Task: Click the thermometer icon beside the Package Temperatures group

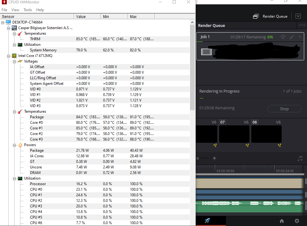Action: [20, 111]
